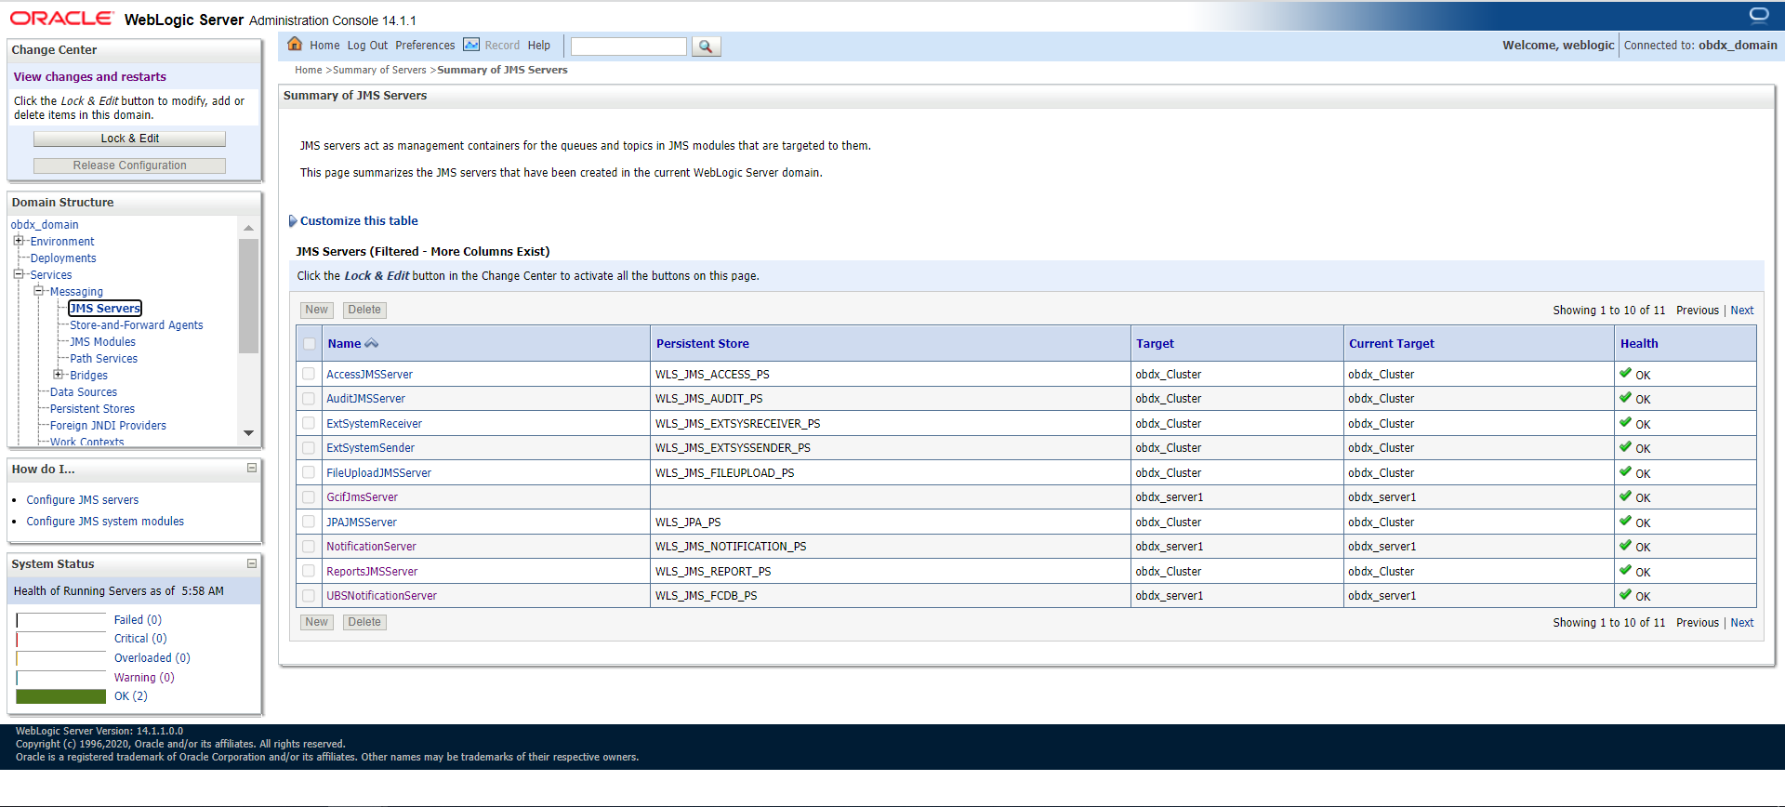Open Configure JMS system modules help link

(105, 522)
